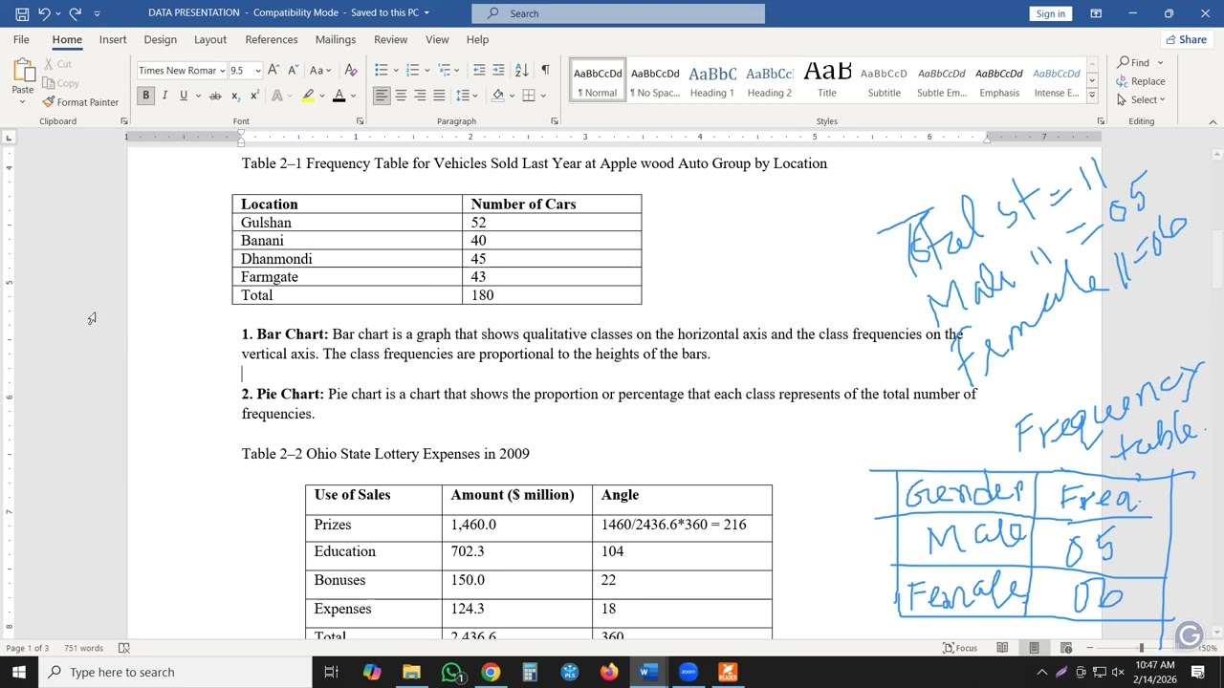1224x688 pixels.
Task: Toggle subscript formatting
Action: tap(235, 96)
